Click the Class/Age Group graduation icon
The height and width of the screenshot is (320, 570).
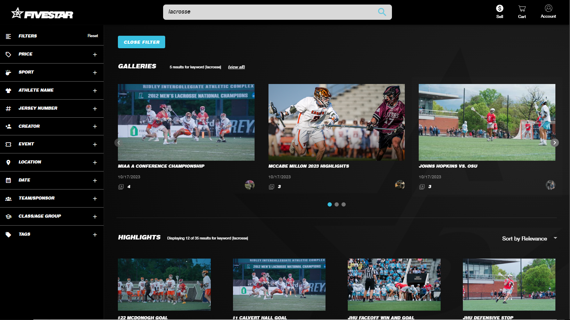point(8,217)
